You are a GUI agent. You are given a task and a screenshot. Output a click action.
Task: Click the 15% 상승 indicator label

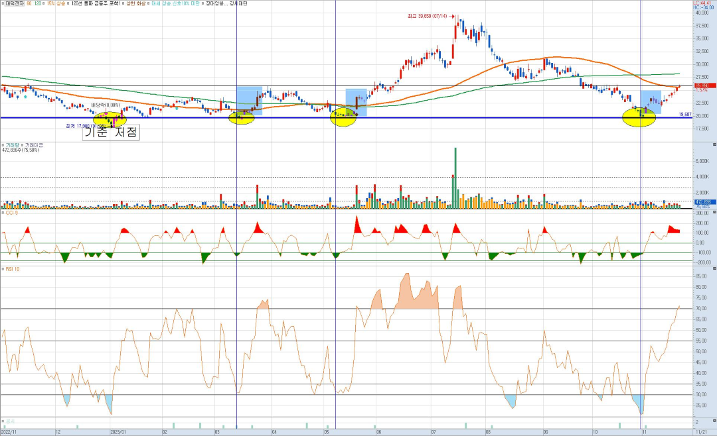coord(55,3)
